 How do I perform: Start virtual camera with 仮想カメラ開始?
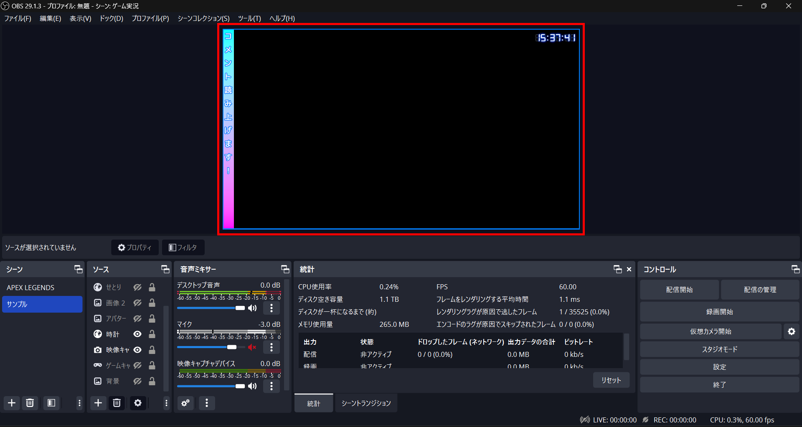[711, 331]
